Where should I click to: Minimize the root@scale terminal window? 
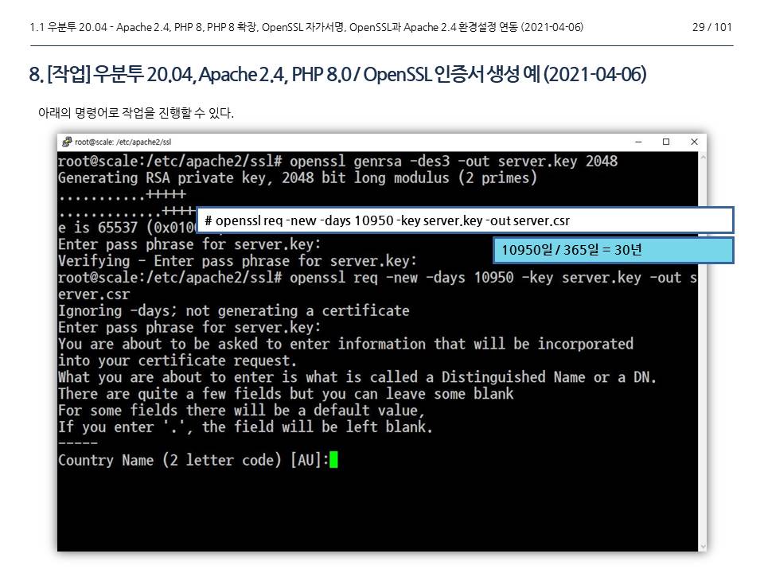pos(638,142)
